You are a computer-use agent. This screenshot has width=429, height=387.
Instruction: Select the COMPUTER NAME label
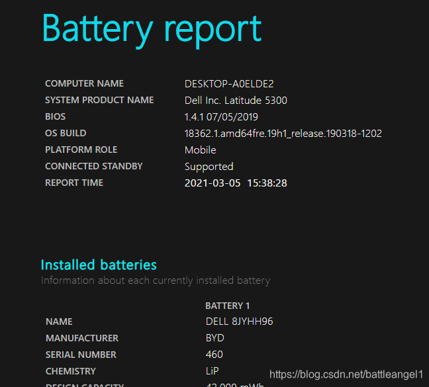tap(84, 83)
